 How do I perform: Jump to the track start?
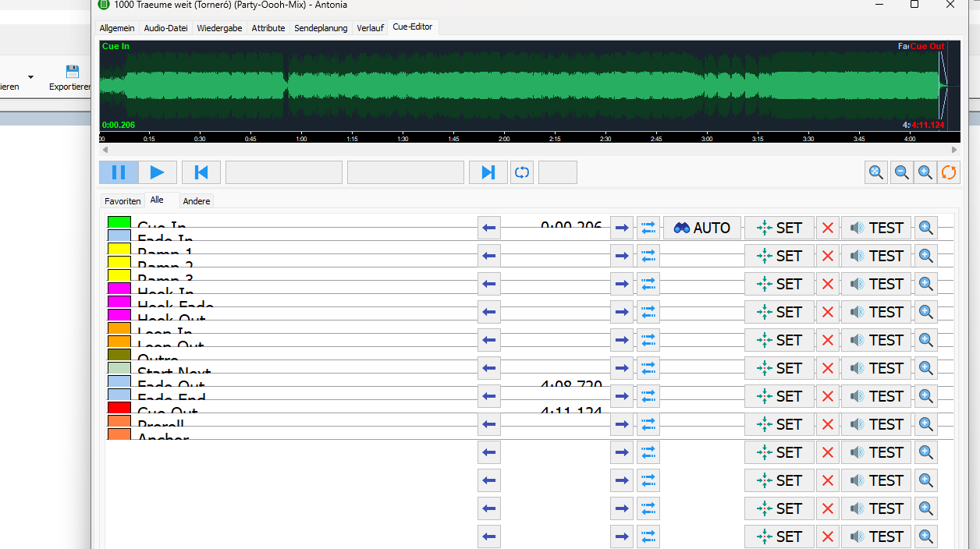pyautogui.click(x=201, y=172)
